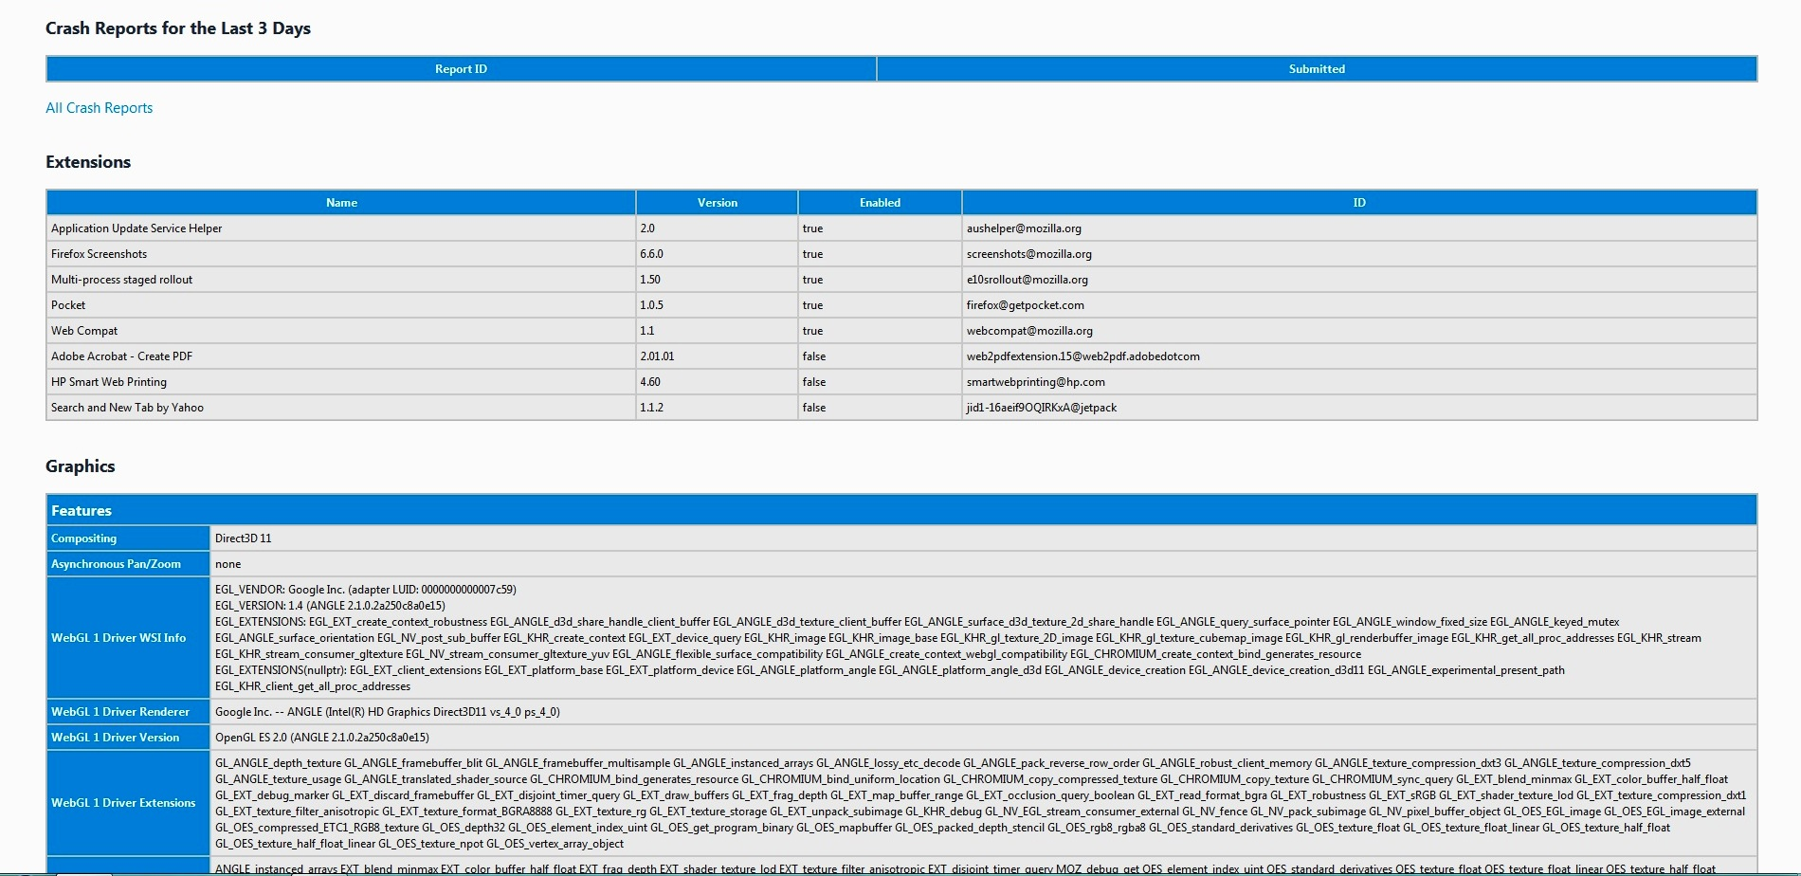Click the Extensions Enabled column header
Image resolution: width=1801 pixels, height=876 pixels.
880,203
